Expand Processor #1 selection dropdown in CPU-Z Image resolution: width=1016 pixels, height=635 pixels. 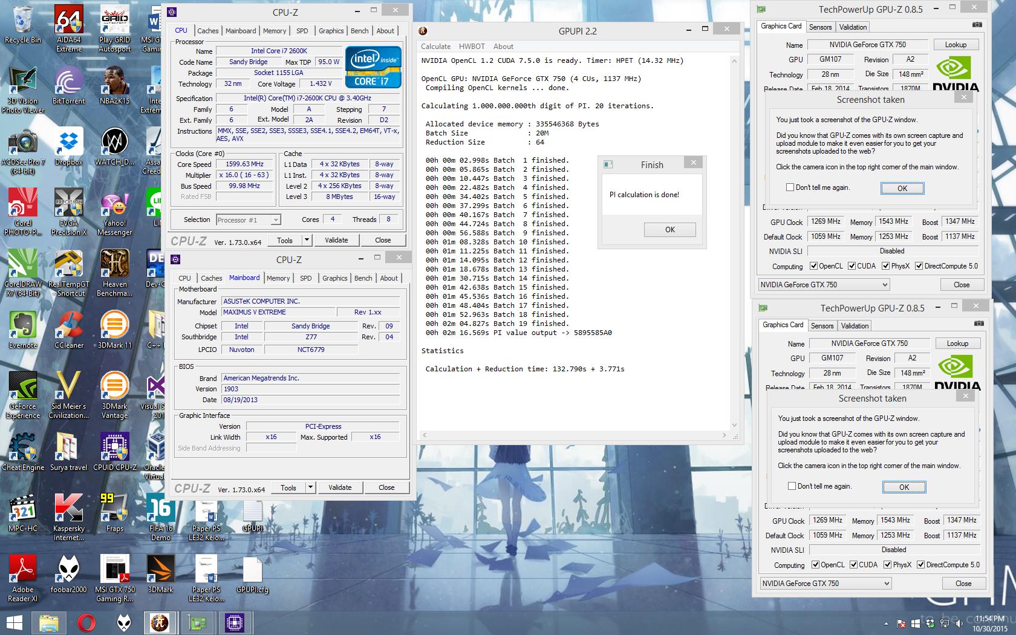pos(276,220)
